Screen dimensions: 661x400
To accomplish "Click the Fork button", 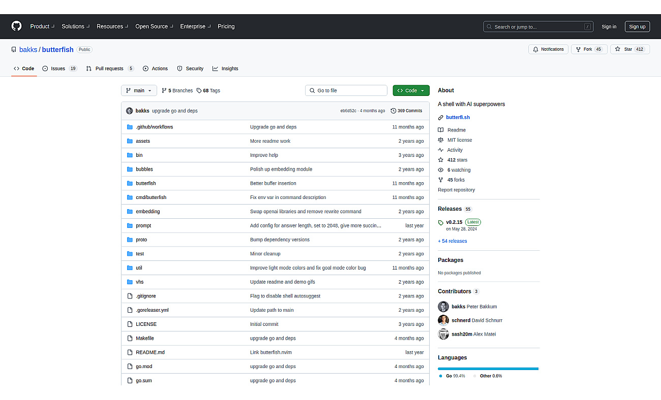I will [589, 49].
